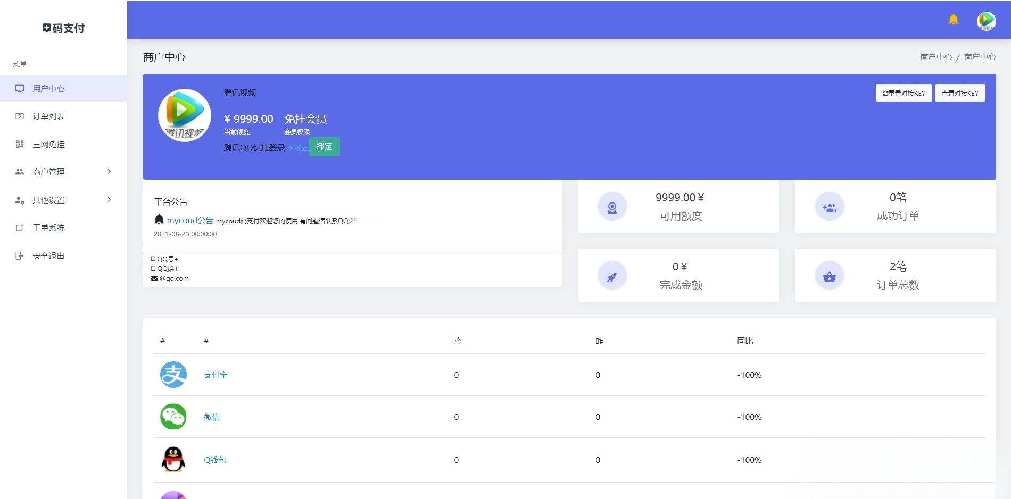Click the Tencent Video logo in merchant banner
1011x499 pixels.
185,115
